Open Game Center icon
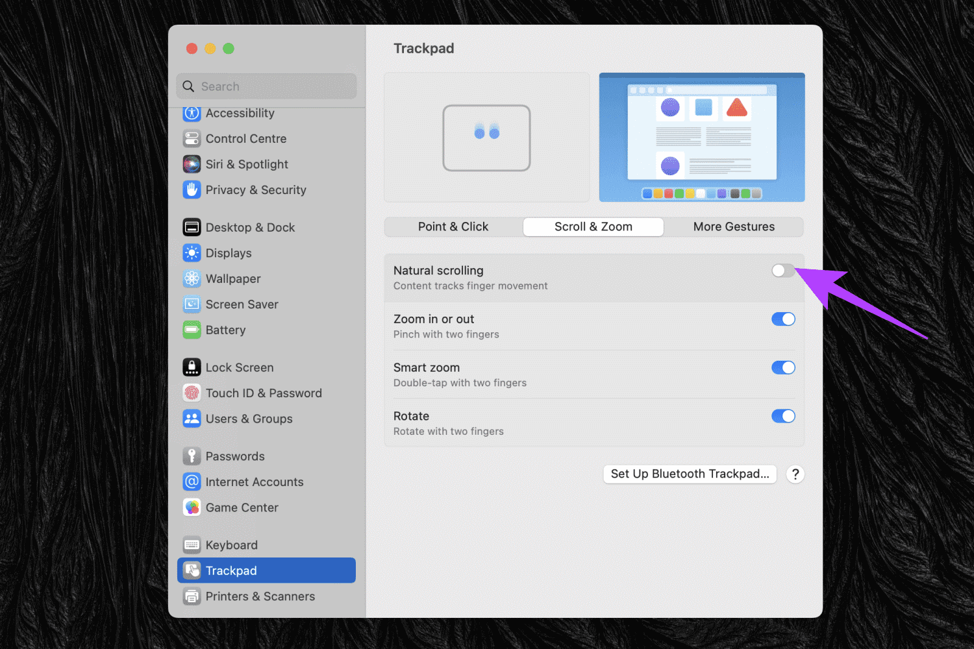Image resolution: width=974 pixels, height=649 pixels. [x=192, y=508]
